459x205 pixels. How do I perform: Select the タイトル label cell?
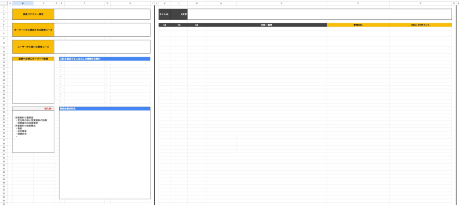pos(165,14)
